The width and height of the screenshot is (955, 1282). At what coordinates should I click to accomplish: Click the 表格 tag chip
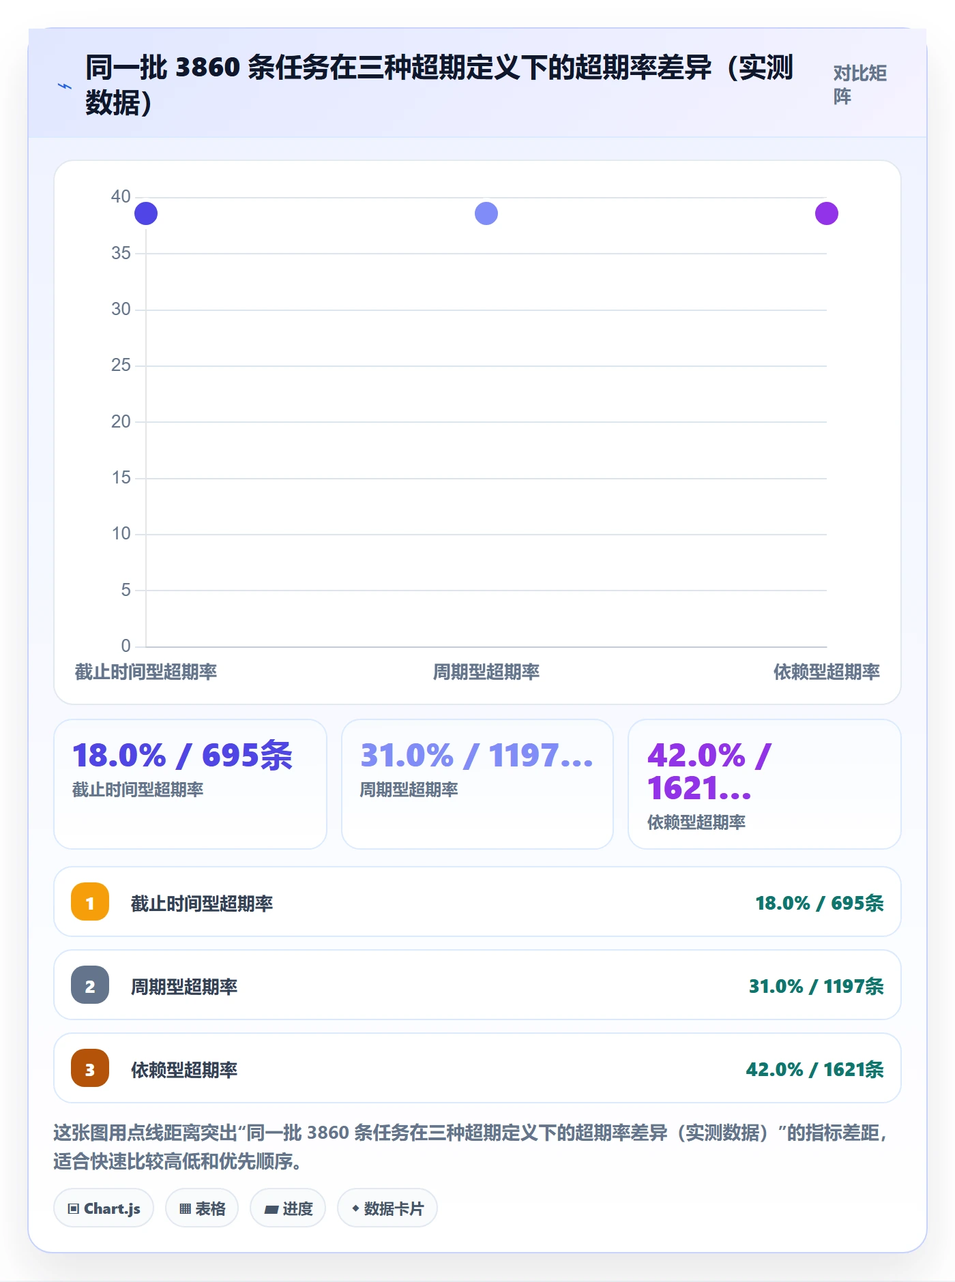click(x=202, y=1208)
